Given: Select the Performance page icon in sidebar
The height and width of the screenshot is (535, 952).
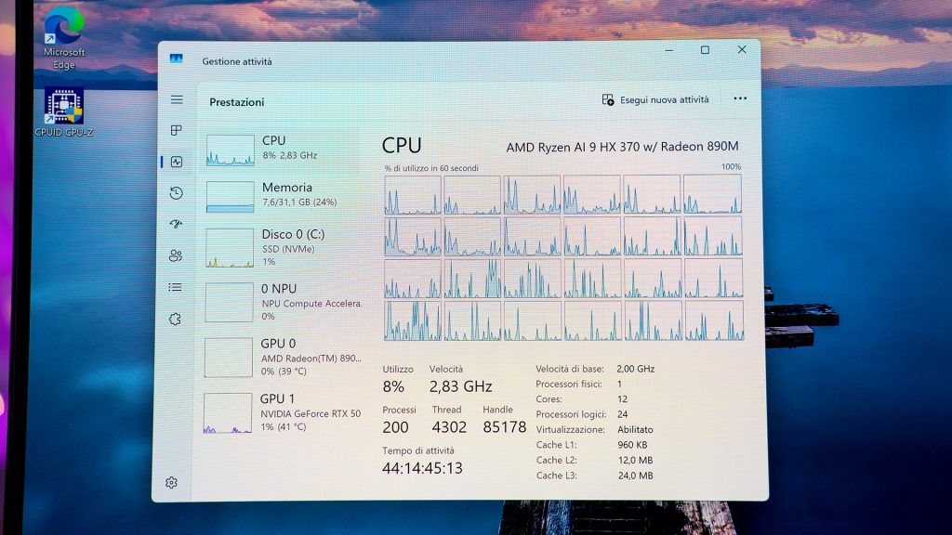Looking at the screenshot, I should pos(177,162).
